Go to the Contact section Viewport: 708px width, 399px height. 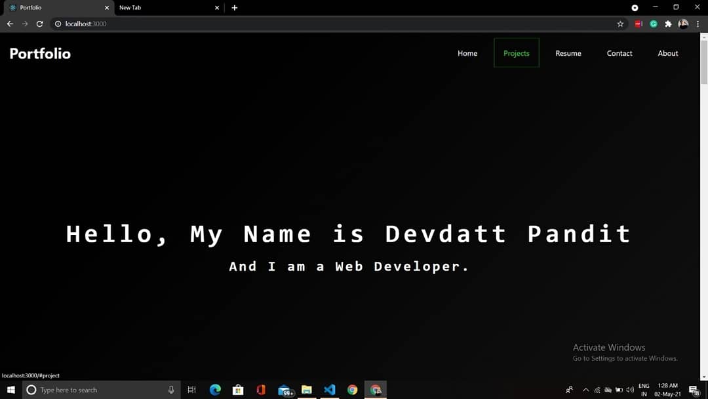(619, 53)
